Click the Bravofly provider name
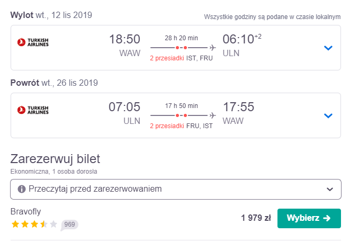This screenshot has height=242, width=350. click(25, 211)
